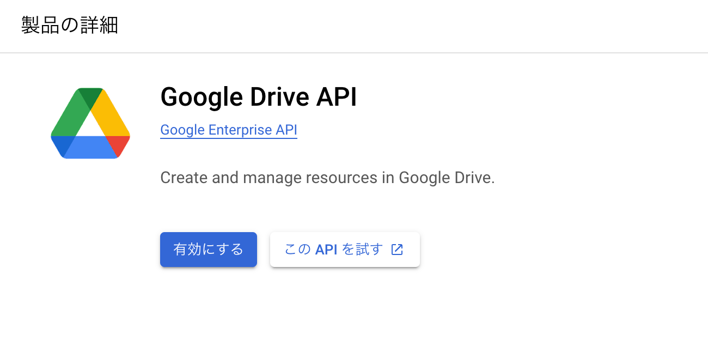Viewport: 708px width, 340px height.
Task: Click the Google Drive logo icon
Action: tap(90, 123)
